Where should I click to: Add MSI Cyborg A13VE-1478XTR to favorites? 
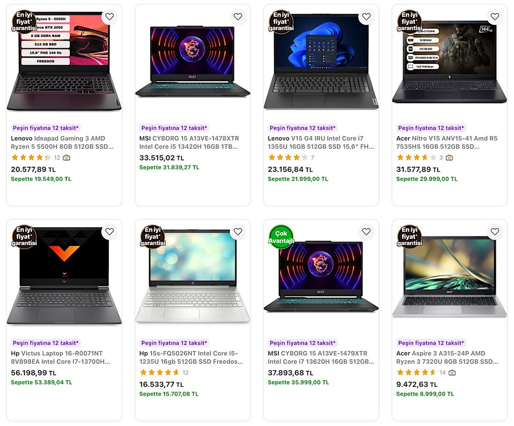[238, 17]
